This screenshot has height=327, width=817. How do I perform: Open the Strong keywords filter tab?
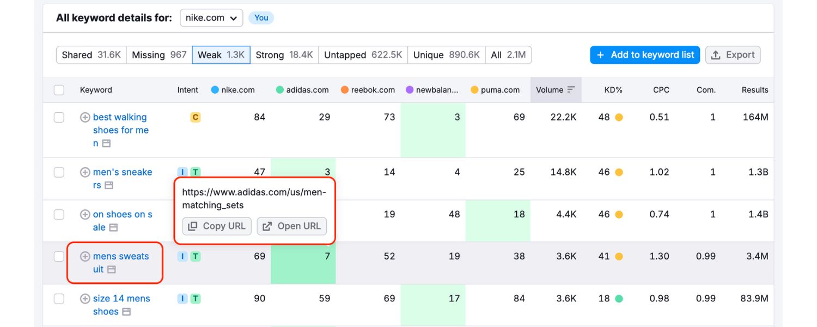pyautogui.click(x=284, y=55)
